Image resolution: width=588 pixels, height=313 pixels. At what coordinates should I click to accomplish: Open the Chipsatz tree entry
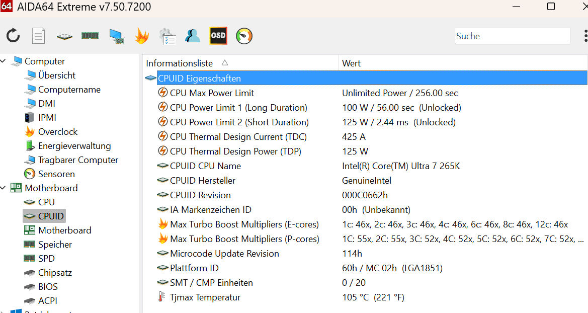tap(55, 273)
